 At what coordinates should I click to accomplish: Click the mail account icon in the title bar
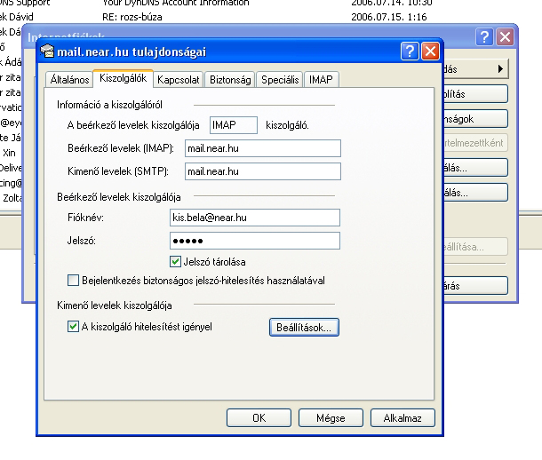click(48, 51)
